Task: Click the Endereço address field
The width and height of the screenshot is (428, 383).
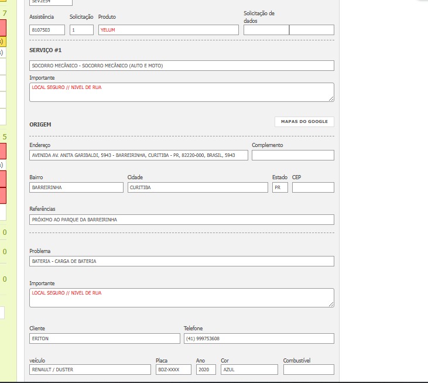Action: point(139,155)
